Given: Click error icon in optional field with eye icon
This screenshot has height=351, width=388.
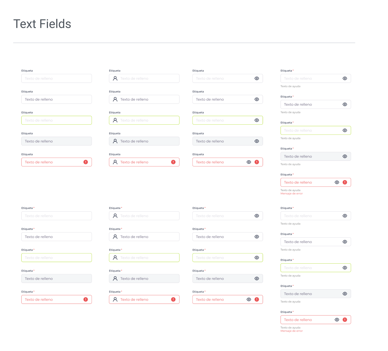Looking at the screenshot, I should [257, 162].
